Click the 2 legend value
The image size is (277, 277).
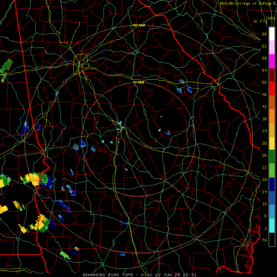266,228
